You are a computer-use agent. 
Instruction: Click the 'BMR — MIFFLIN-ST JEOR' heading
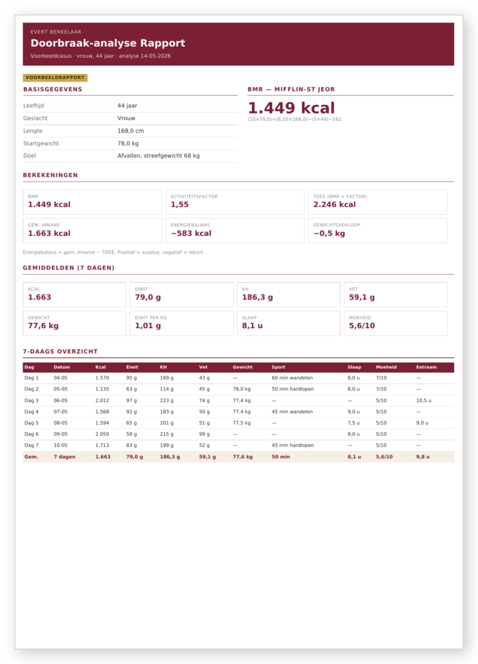(x=291, y=89)
